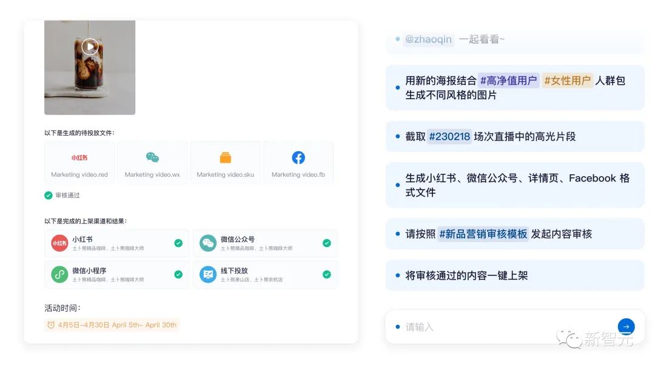Toggle the check mark on 小红书 row
The image size is (655, 368).
click(178, 243)
